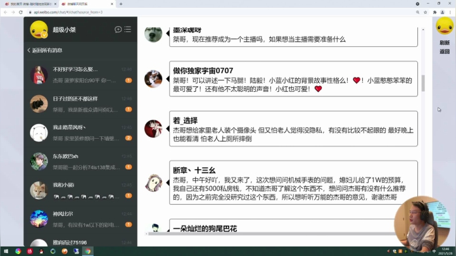Reload the page with browser refresh icon
This screenshot has width=456, height=256.
21,12
